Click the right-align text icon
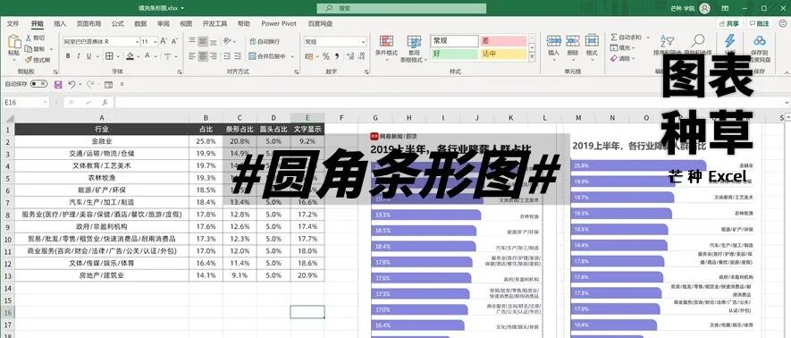The width and height of the screenshot is (791, 338). [x=214, y=56]
